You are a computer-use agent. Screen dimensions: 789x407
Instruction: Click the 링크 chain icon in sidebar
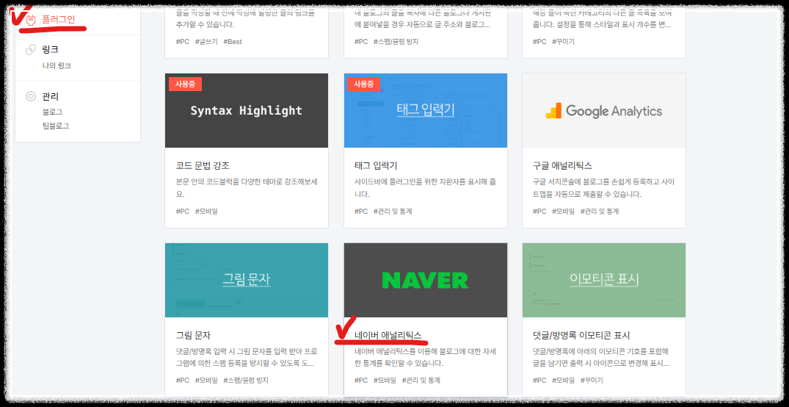[31, 49]
